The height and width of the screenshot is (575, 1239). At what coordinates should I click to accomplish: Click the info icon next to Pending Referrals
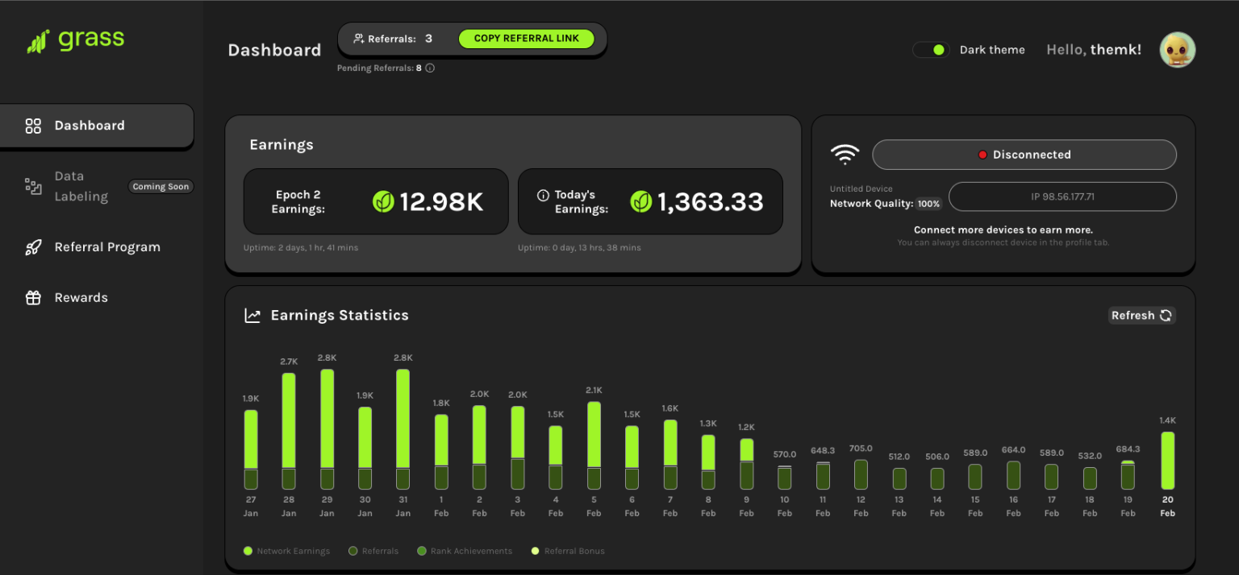coord(429,68)
